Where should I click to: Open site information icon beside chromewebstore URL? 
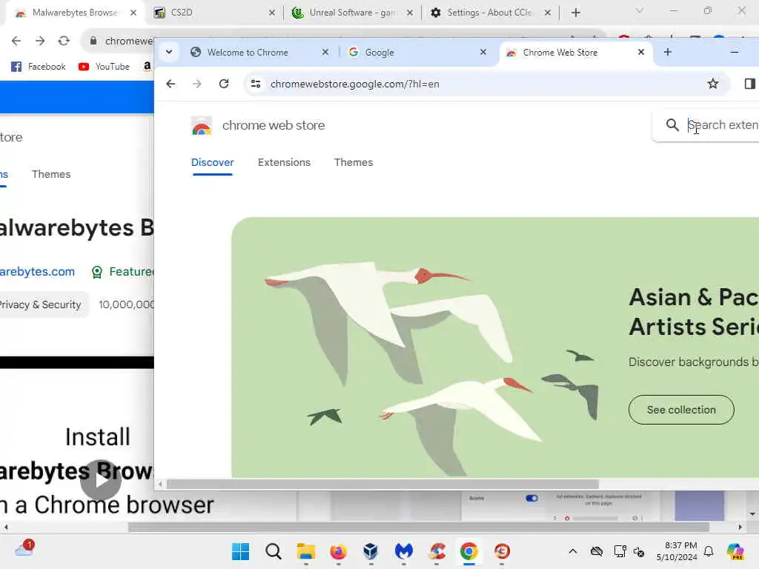point(256,84)
